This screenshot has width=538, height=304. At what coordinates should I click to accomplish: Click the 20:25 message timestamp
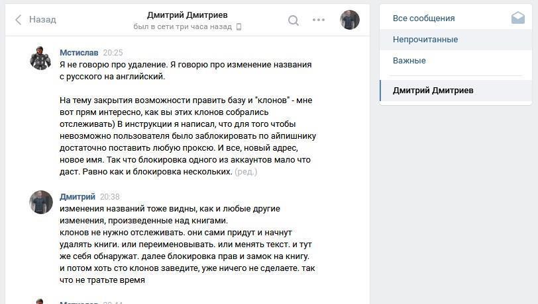113,52
